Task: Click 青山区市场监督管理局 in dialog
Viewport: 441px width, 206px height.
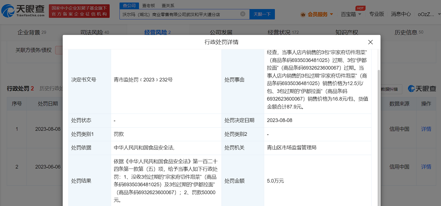Action: coord(292,148)
